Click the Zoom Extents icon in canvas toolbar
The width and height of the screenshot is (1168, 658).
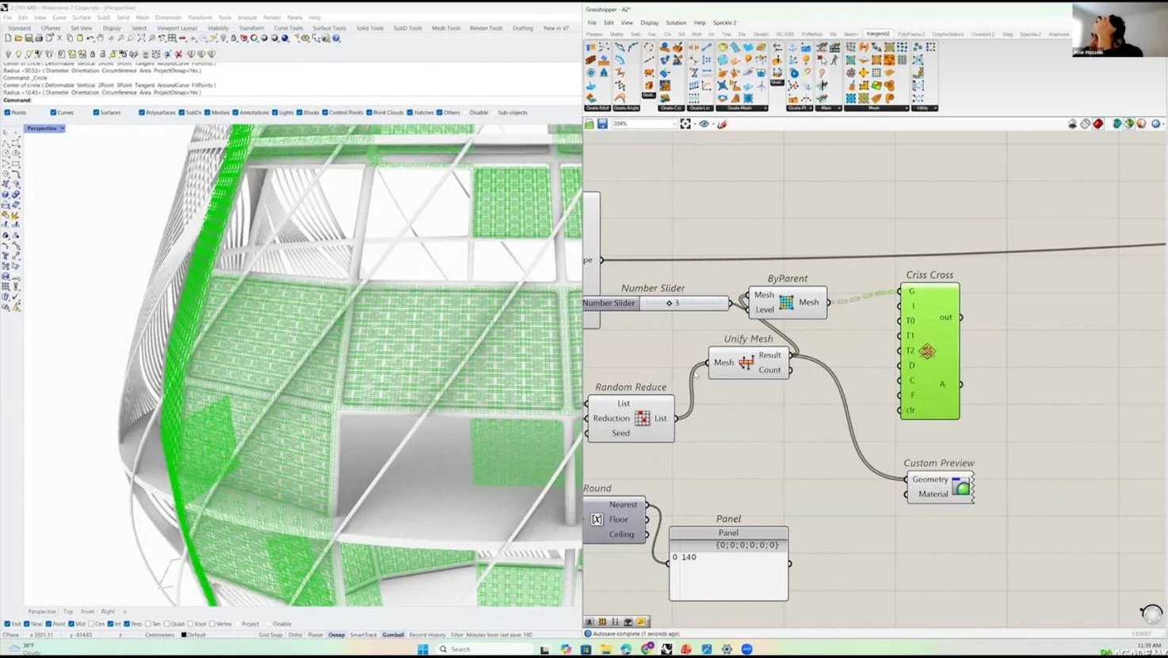tap(685, 124)
